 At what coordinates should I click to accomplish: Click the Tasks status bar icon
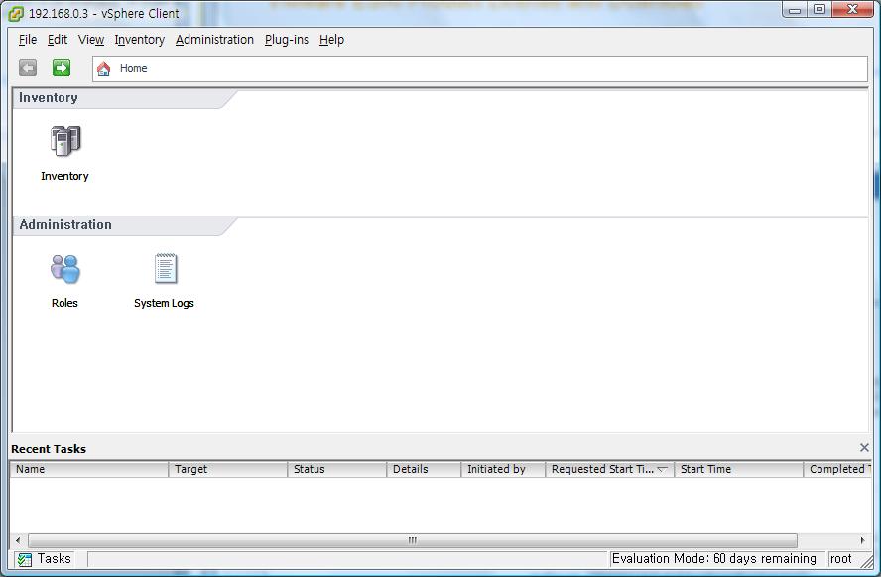pos(24,559)
